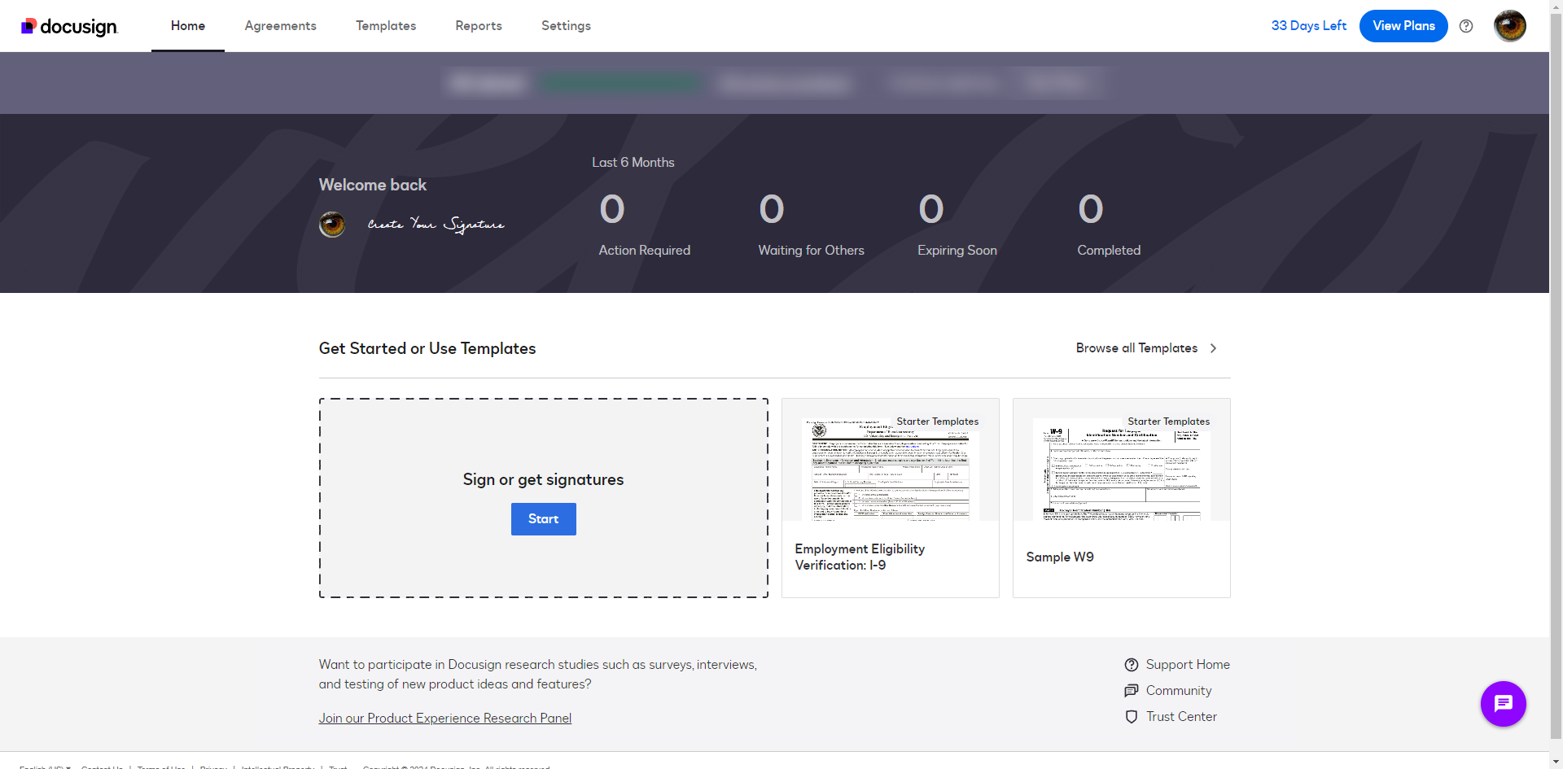This screenshot has height=769, width=1563.
Task: Open the purple chat bubble
Action: point(1503,704)
